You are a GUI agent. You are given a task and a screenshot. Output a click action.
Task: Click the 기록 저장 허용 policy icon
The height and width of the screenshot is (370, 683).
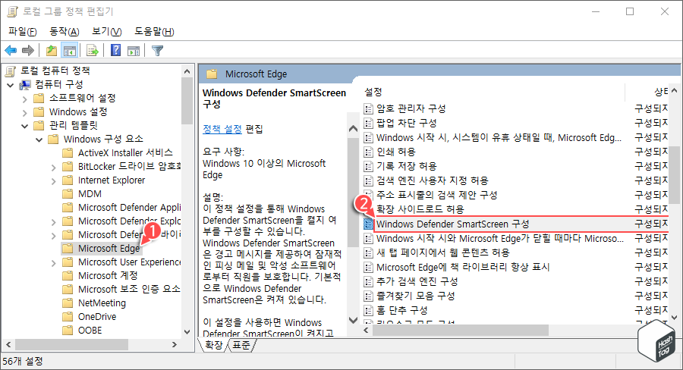(x=369, y=166)
